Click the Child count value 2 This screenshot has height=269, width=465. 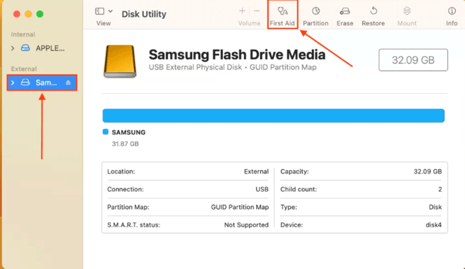coord(440,190)
